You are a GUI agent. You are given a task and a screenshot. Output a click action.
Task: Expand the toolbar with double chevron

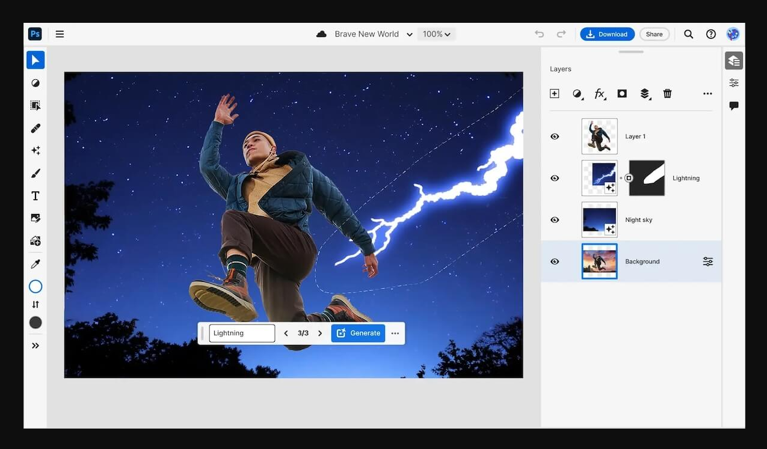35,346
